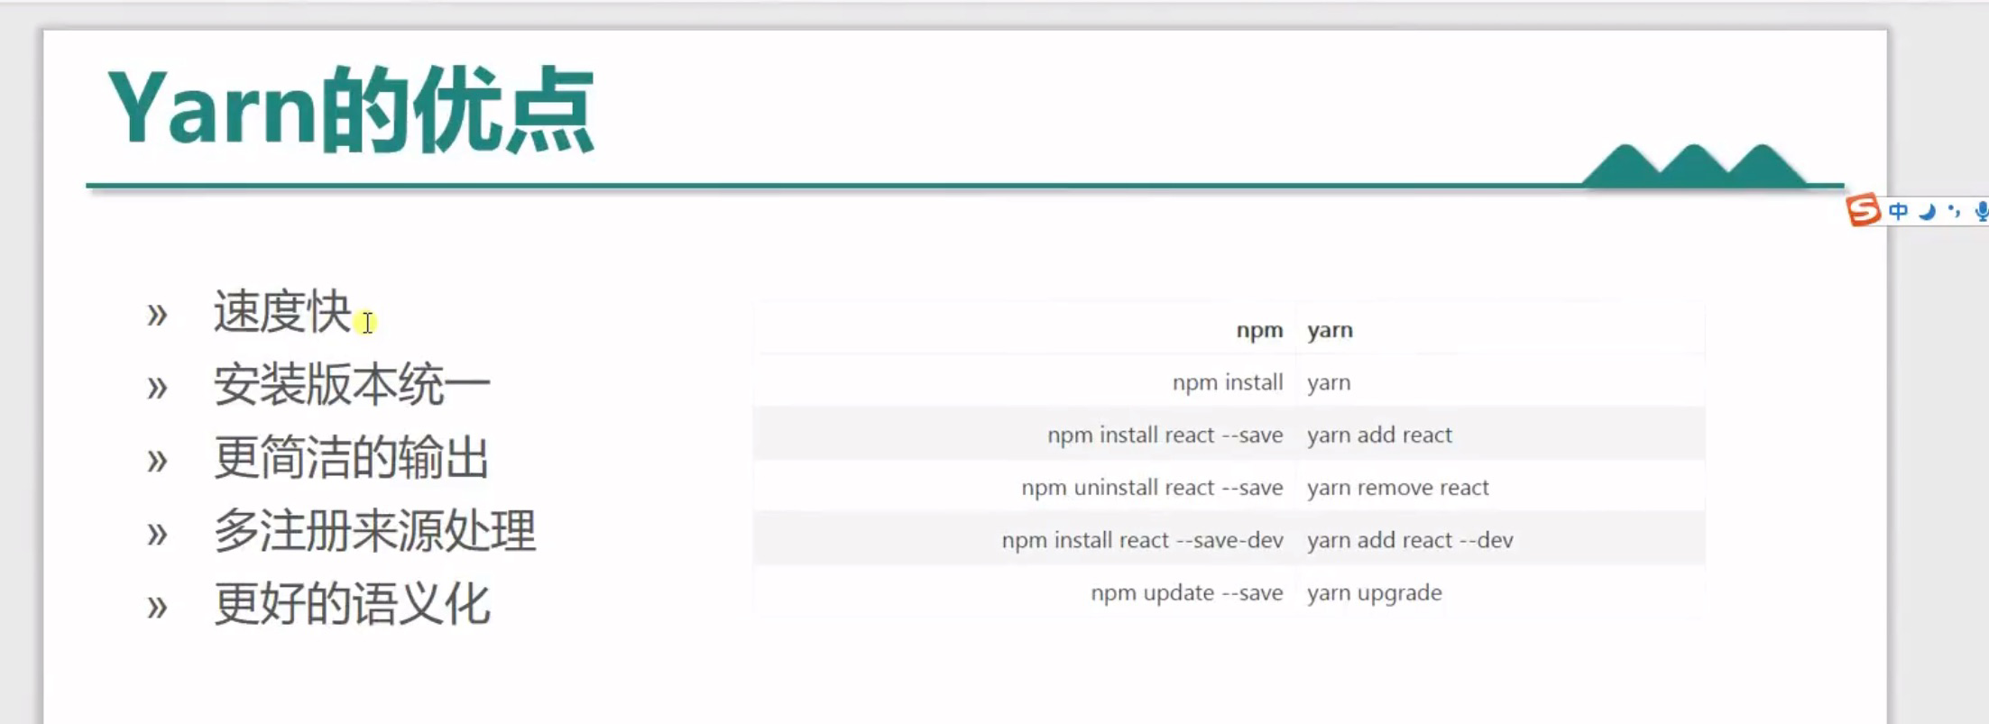The image size is (1989, 724).
Task: Click the bullet '更简洁的输出'
Action: [x=351, y=458]
